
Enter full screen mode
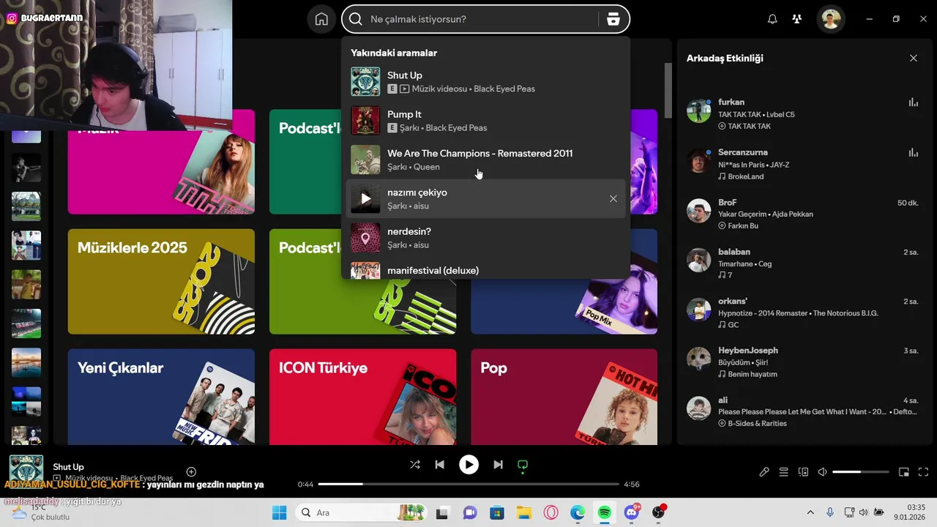[x=923, y=472]
